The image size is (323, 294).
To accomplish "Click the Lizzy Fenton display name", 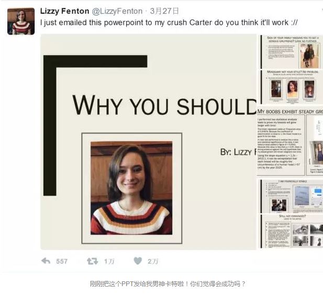I will [x=65, y=11].
